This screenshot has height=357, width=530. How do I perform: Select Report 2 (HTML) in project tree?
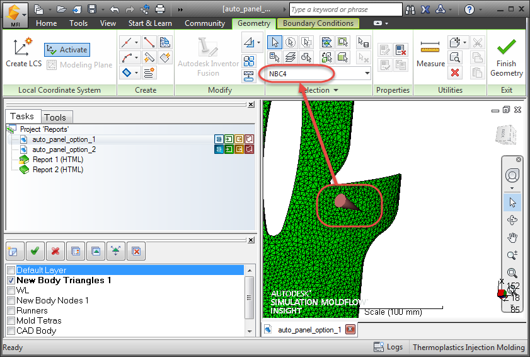click(58, 170)
